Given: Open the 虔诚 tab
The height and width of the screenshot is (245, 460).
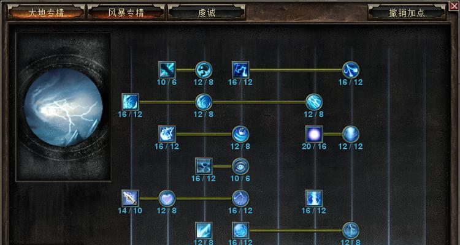Looking at the screenshot, I should pyautogui.click(x=206, y=12).
